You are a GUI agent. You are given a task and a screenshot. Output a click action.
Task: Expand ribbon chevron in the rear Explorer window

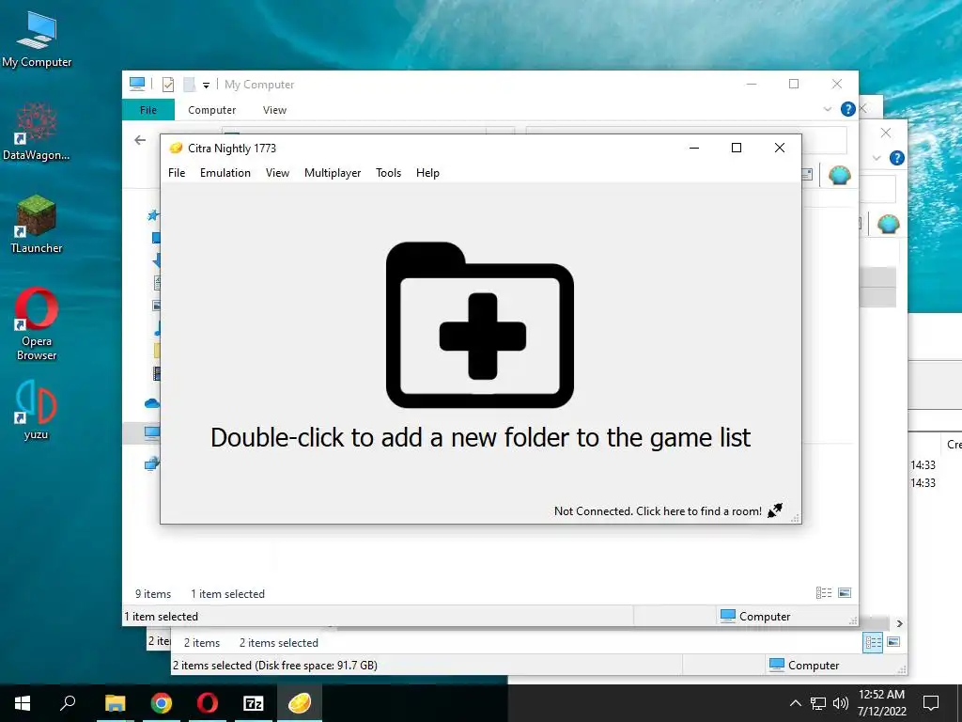tap(877, 158)
